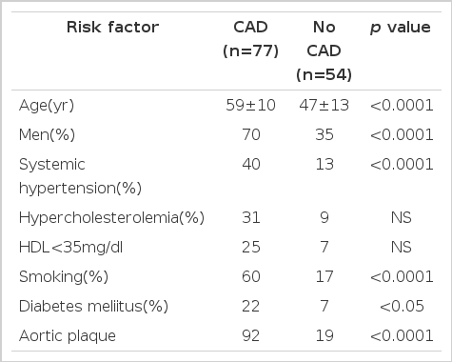This screenshot has width=452, height=362.
Task: Select the No CAD men value 35
Action: [324, 134]
